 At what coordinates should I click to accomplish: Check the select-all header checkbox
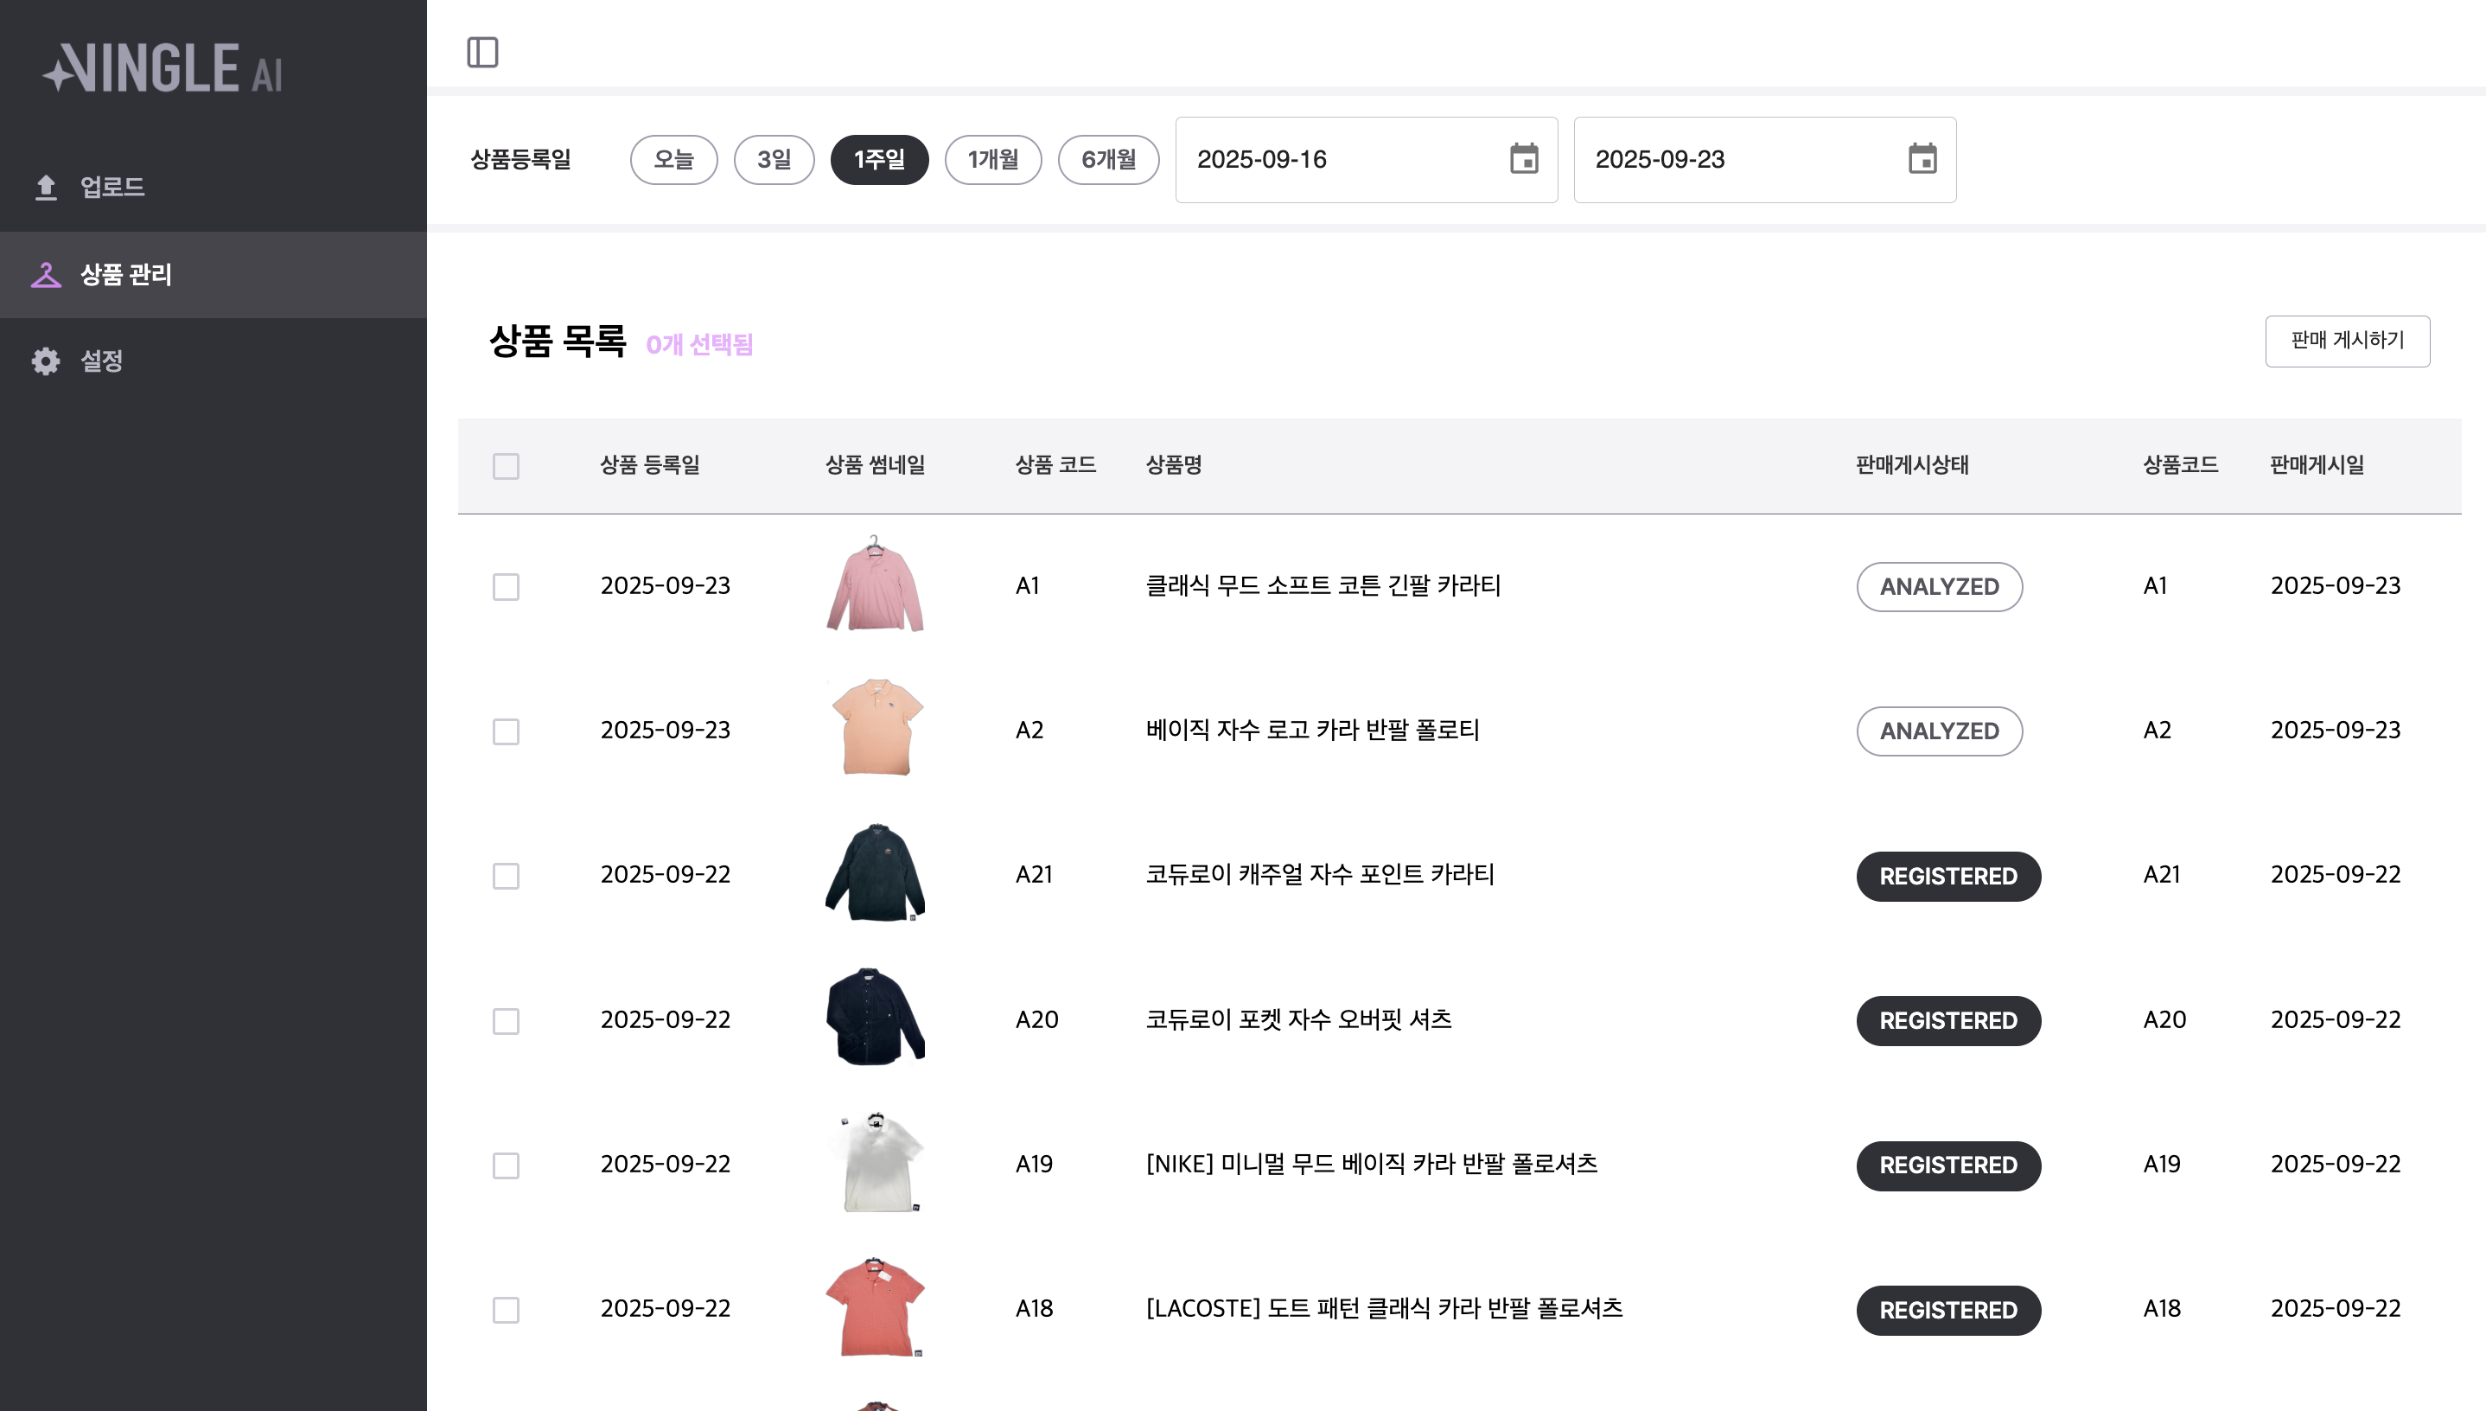506,466
